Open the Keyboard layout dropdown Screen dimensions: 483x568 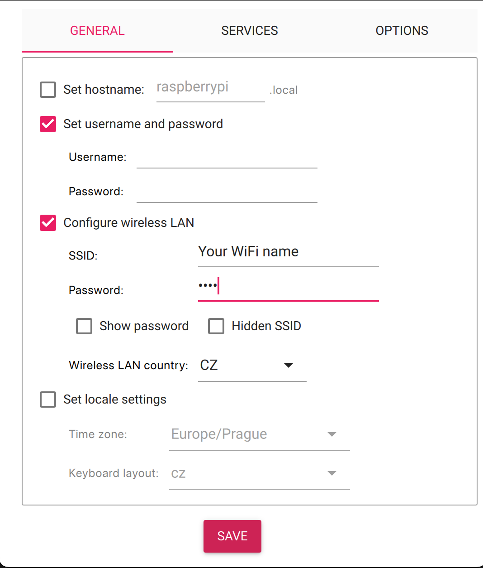[260, 473]
